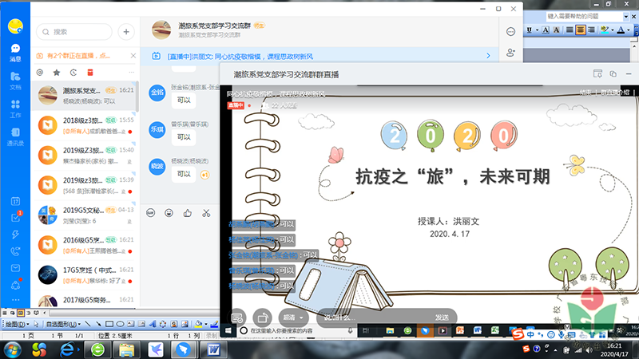The height and width of the screenshot is (359, 639).
Task: Open the Contacts address book
Action: pos(15,137)
